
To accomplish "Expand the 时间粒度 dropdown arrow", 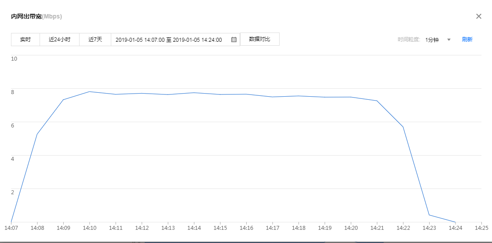I will (449, 40).
